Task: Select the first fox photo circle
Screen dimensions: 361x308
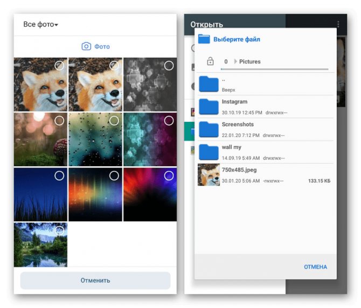Action: tap(59, 66)
